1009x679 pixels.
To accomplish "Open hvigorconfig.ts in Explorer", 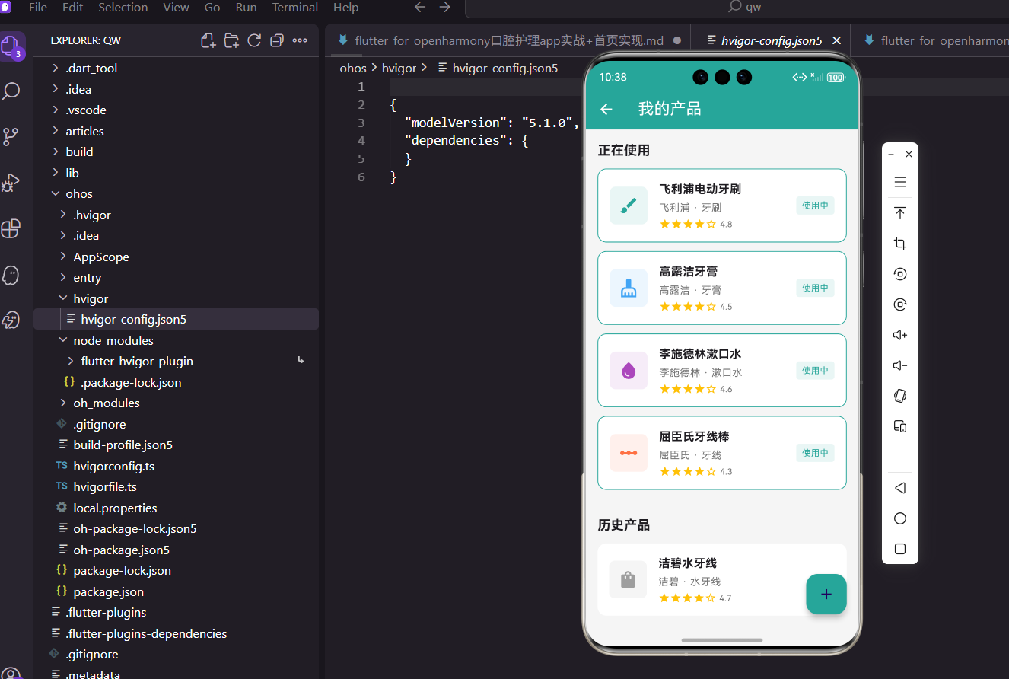I will point(176,466).
